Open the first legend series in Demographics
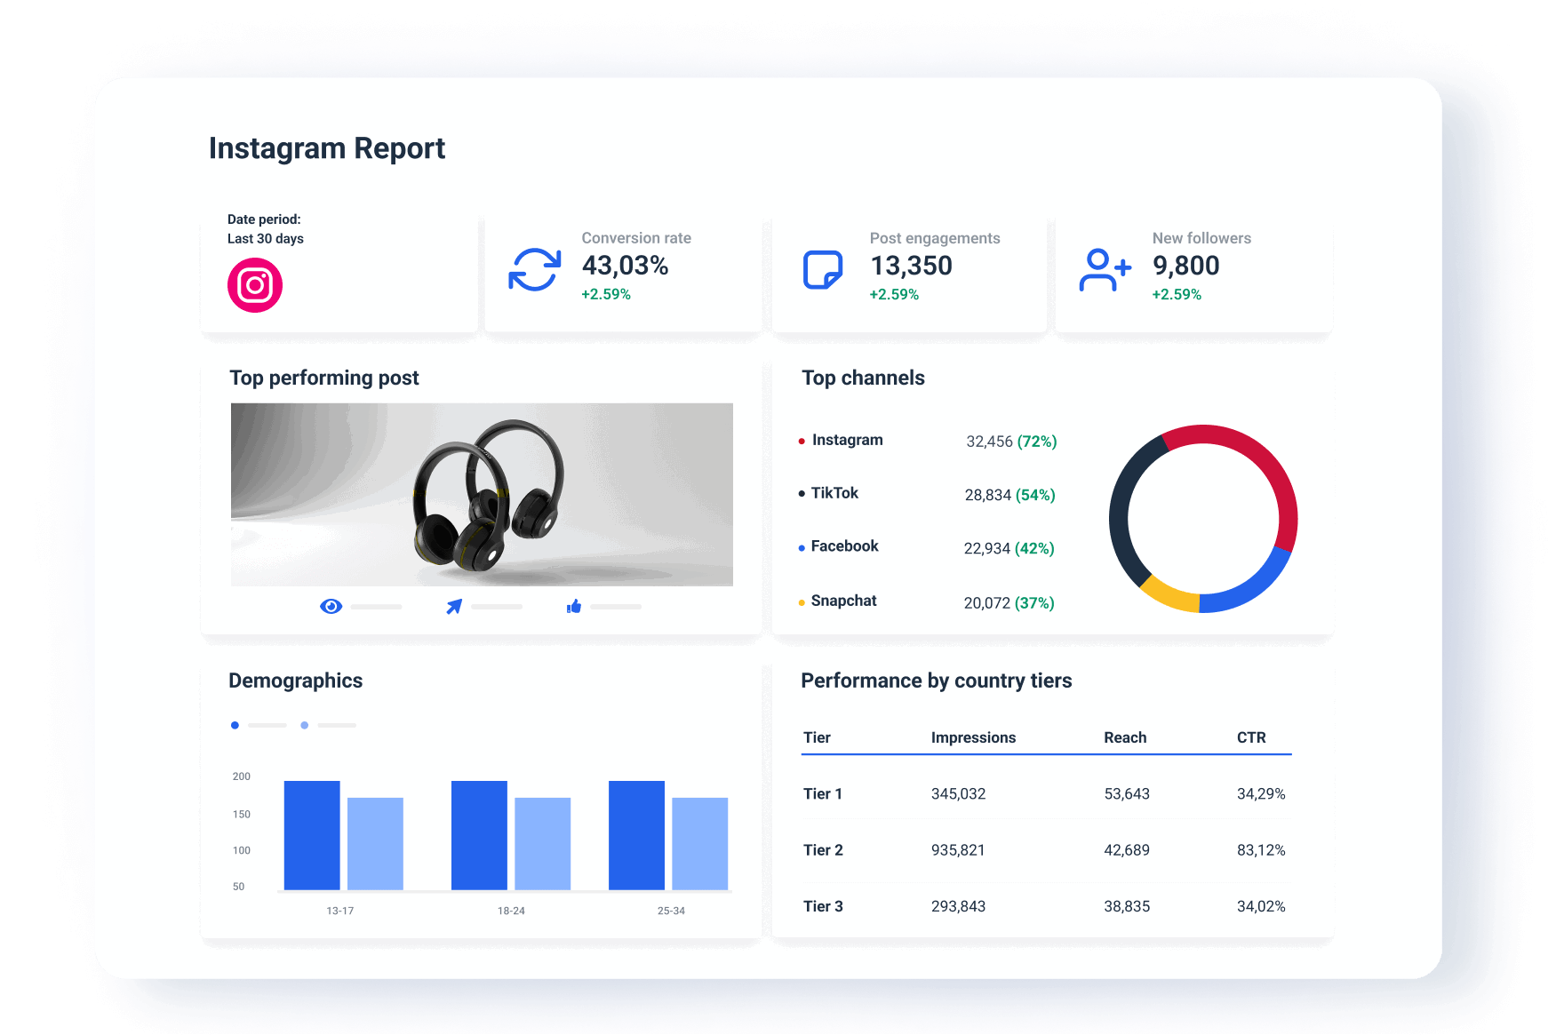1564x1035 pixels. [235, 725]
